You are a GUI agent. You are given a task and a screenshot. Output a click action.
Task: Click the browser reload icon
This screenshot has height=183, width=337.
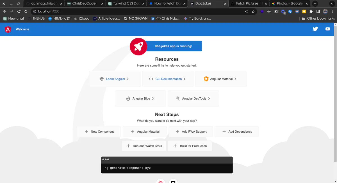pos(19,11)
